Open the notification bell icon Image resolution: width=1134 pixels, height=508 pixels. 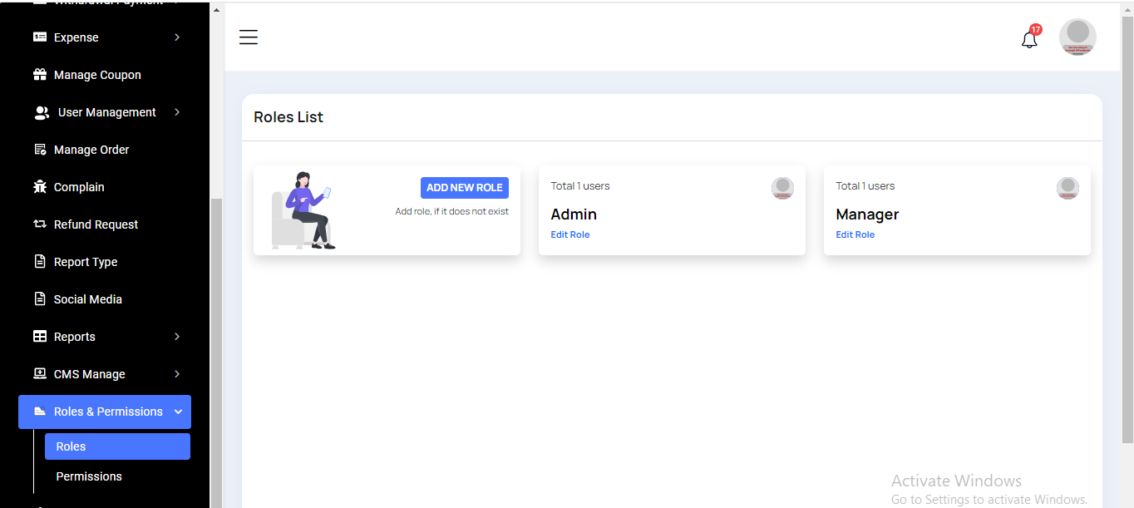1029,39
